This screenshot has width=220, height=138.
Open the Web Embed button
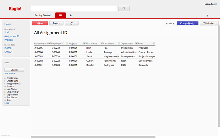[209, 23]
